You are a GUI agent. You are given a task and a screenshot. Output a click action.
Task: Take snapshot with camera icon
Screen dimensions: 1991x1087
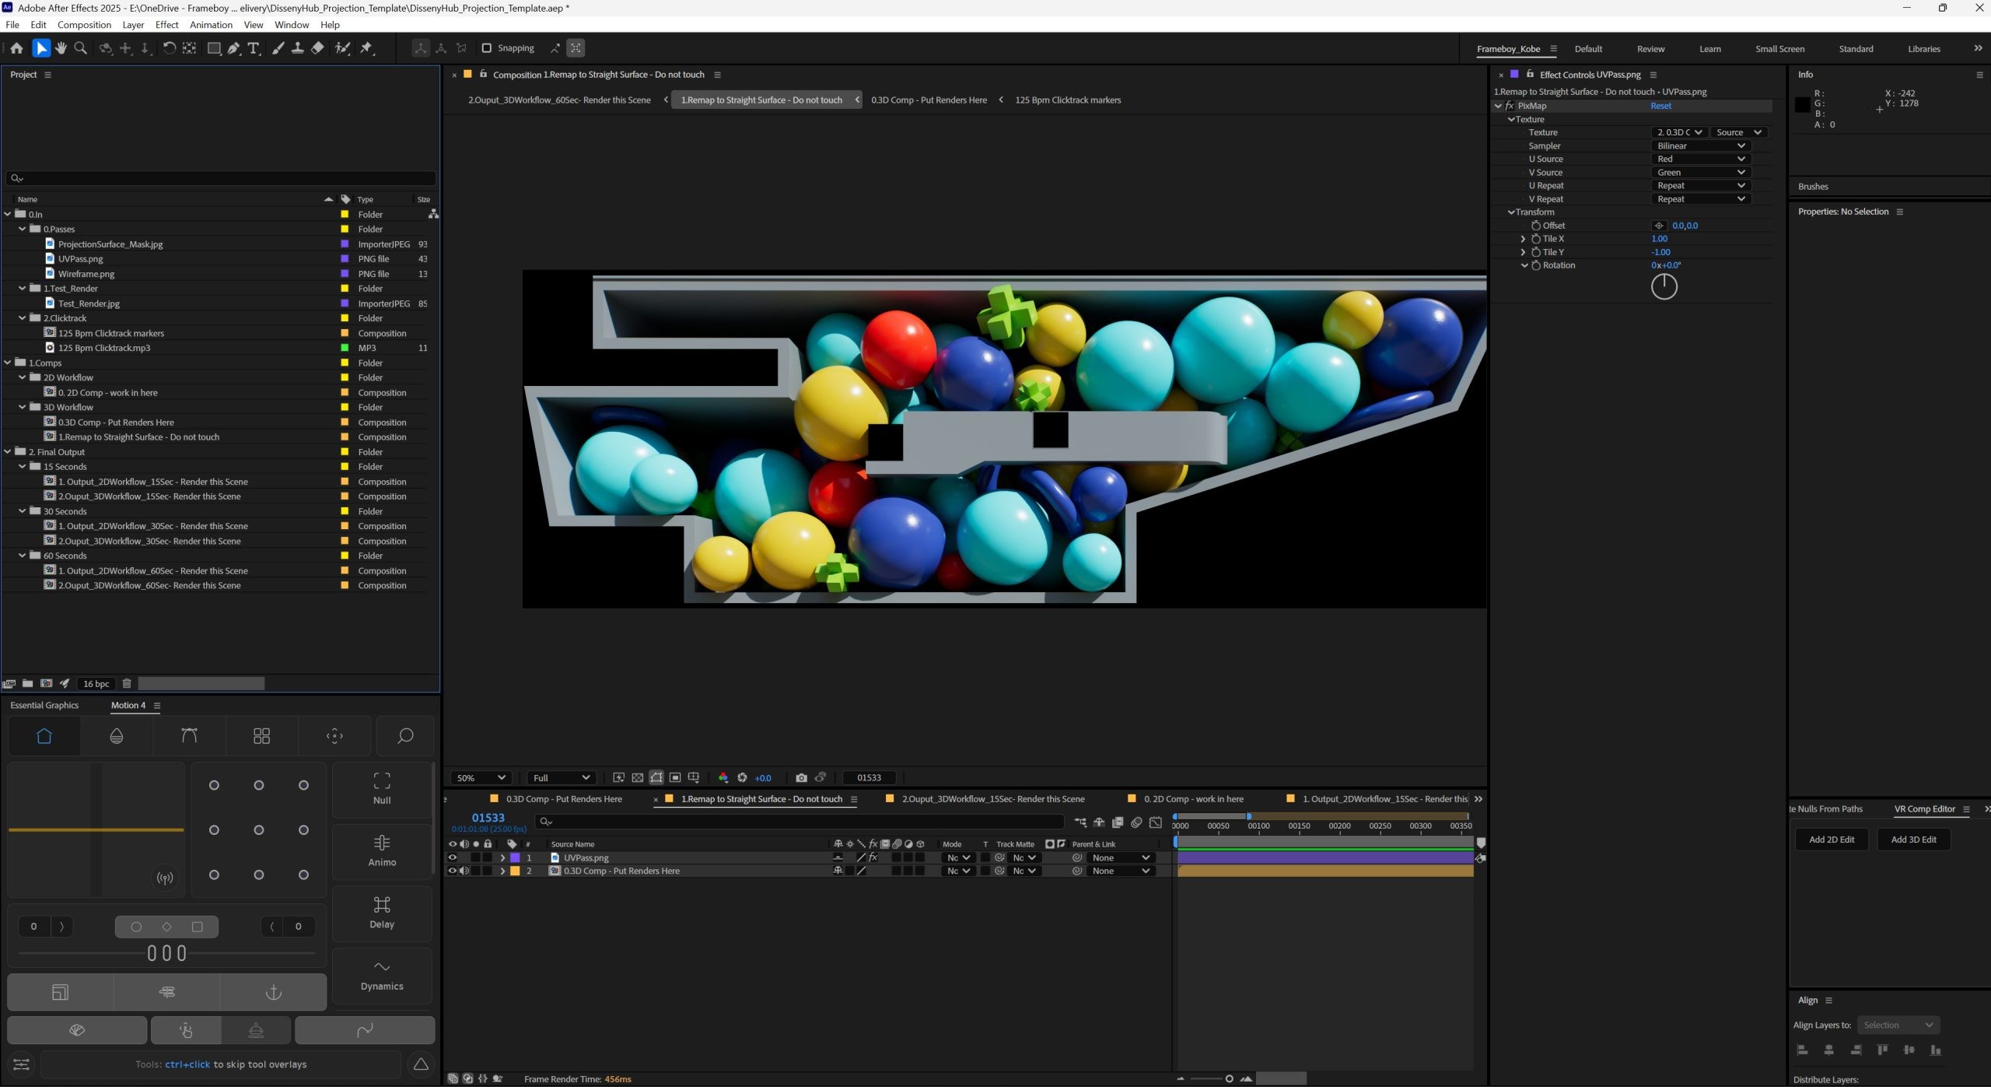pyautogui.click(x=801, y=777)
